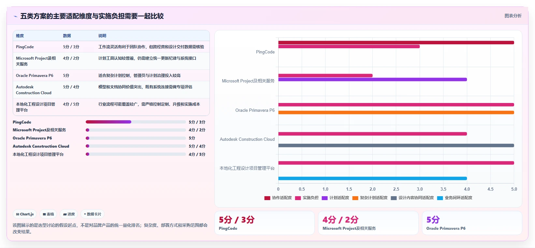Click the Oracle Primavera P6 progress bar
The width and height of the screenshot is (535, 248).
click(x=136, y=138)
